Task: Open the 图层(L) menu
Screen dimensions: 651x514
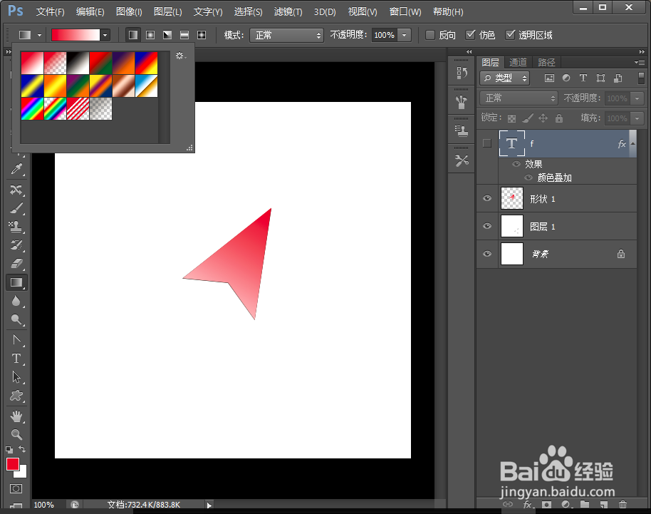Action: coord(167,11)
